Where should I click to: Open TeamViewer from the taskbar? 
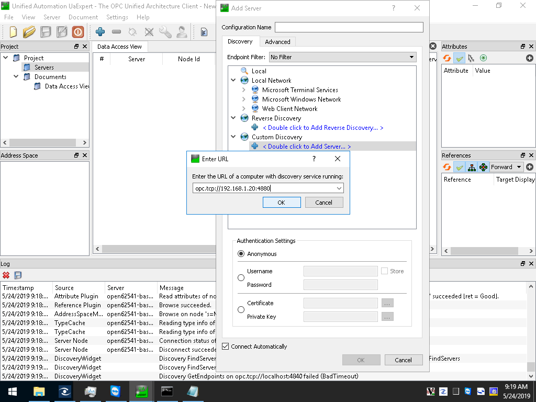tap(116, 392)
